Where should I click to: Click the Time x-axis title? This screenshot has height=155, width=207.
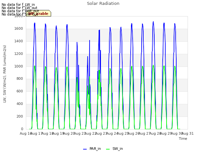(183, 139)
